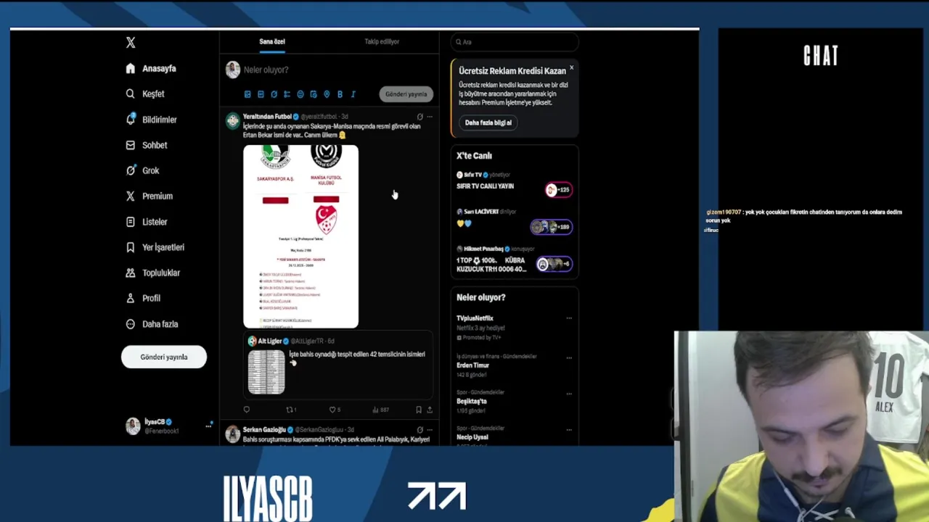The height and width of the screenshot is (522, 929).
Task: Open more options for Erden Timur trend
Action: 569,357
